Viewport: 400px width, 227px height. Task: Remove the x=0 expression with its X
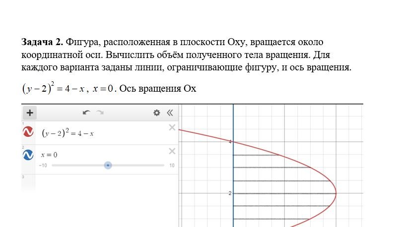click(x=172, y=151)
